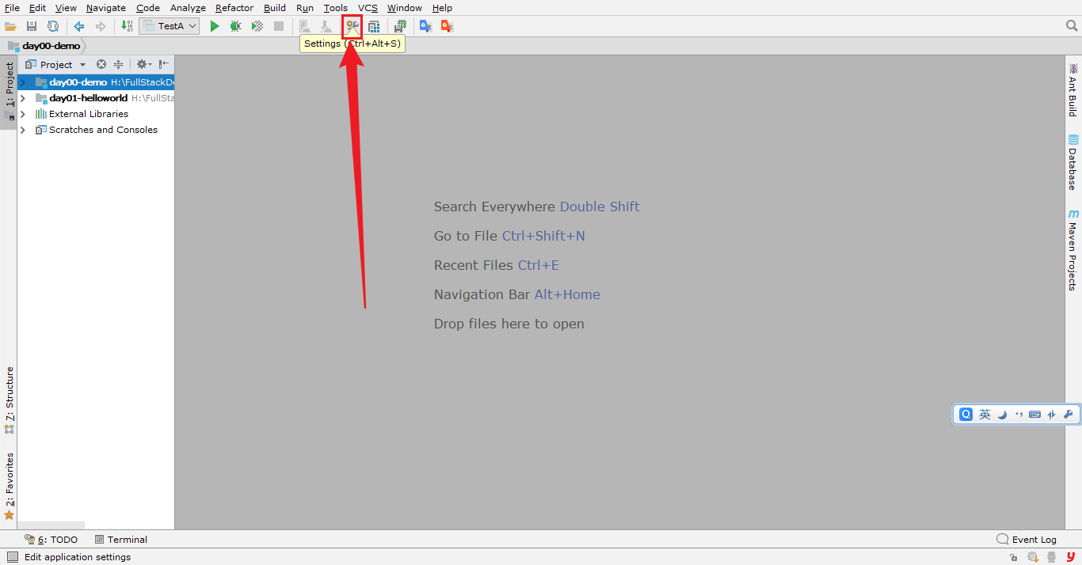Image resolution: width=1082 pixels, height=565 pixels.
Task: Expand the day01-helloworld tree node
Action: point(23,98)
